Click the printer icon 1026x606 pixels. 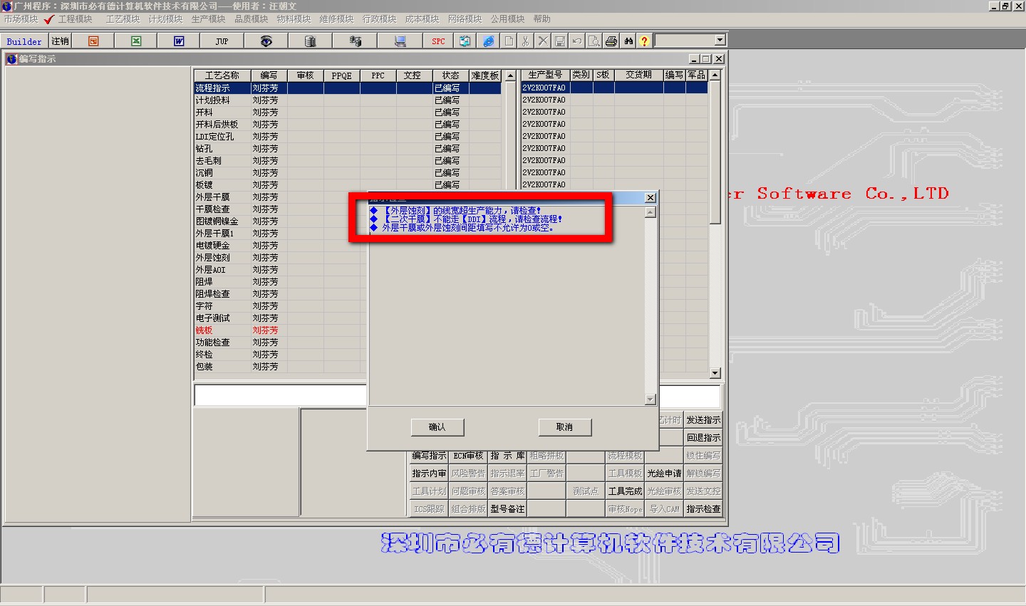(611, 41)
